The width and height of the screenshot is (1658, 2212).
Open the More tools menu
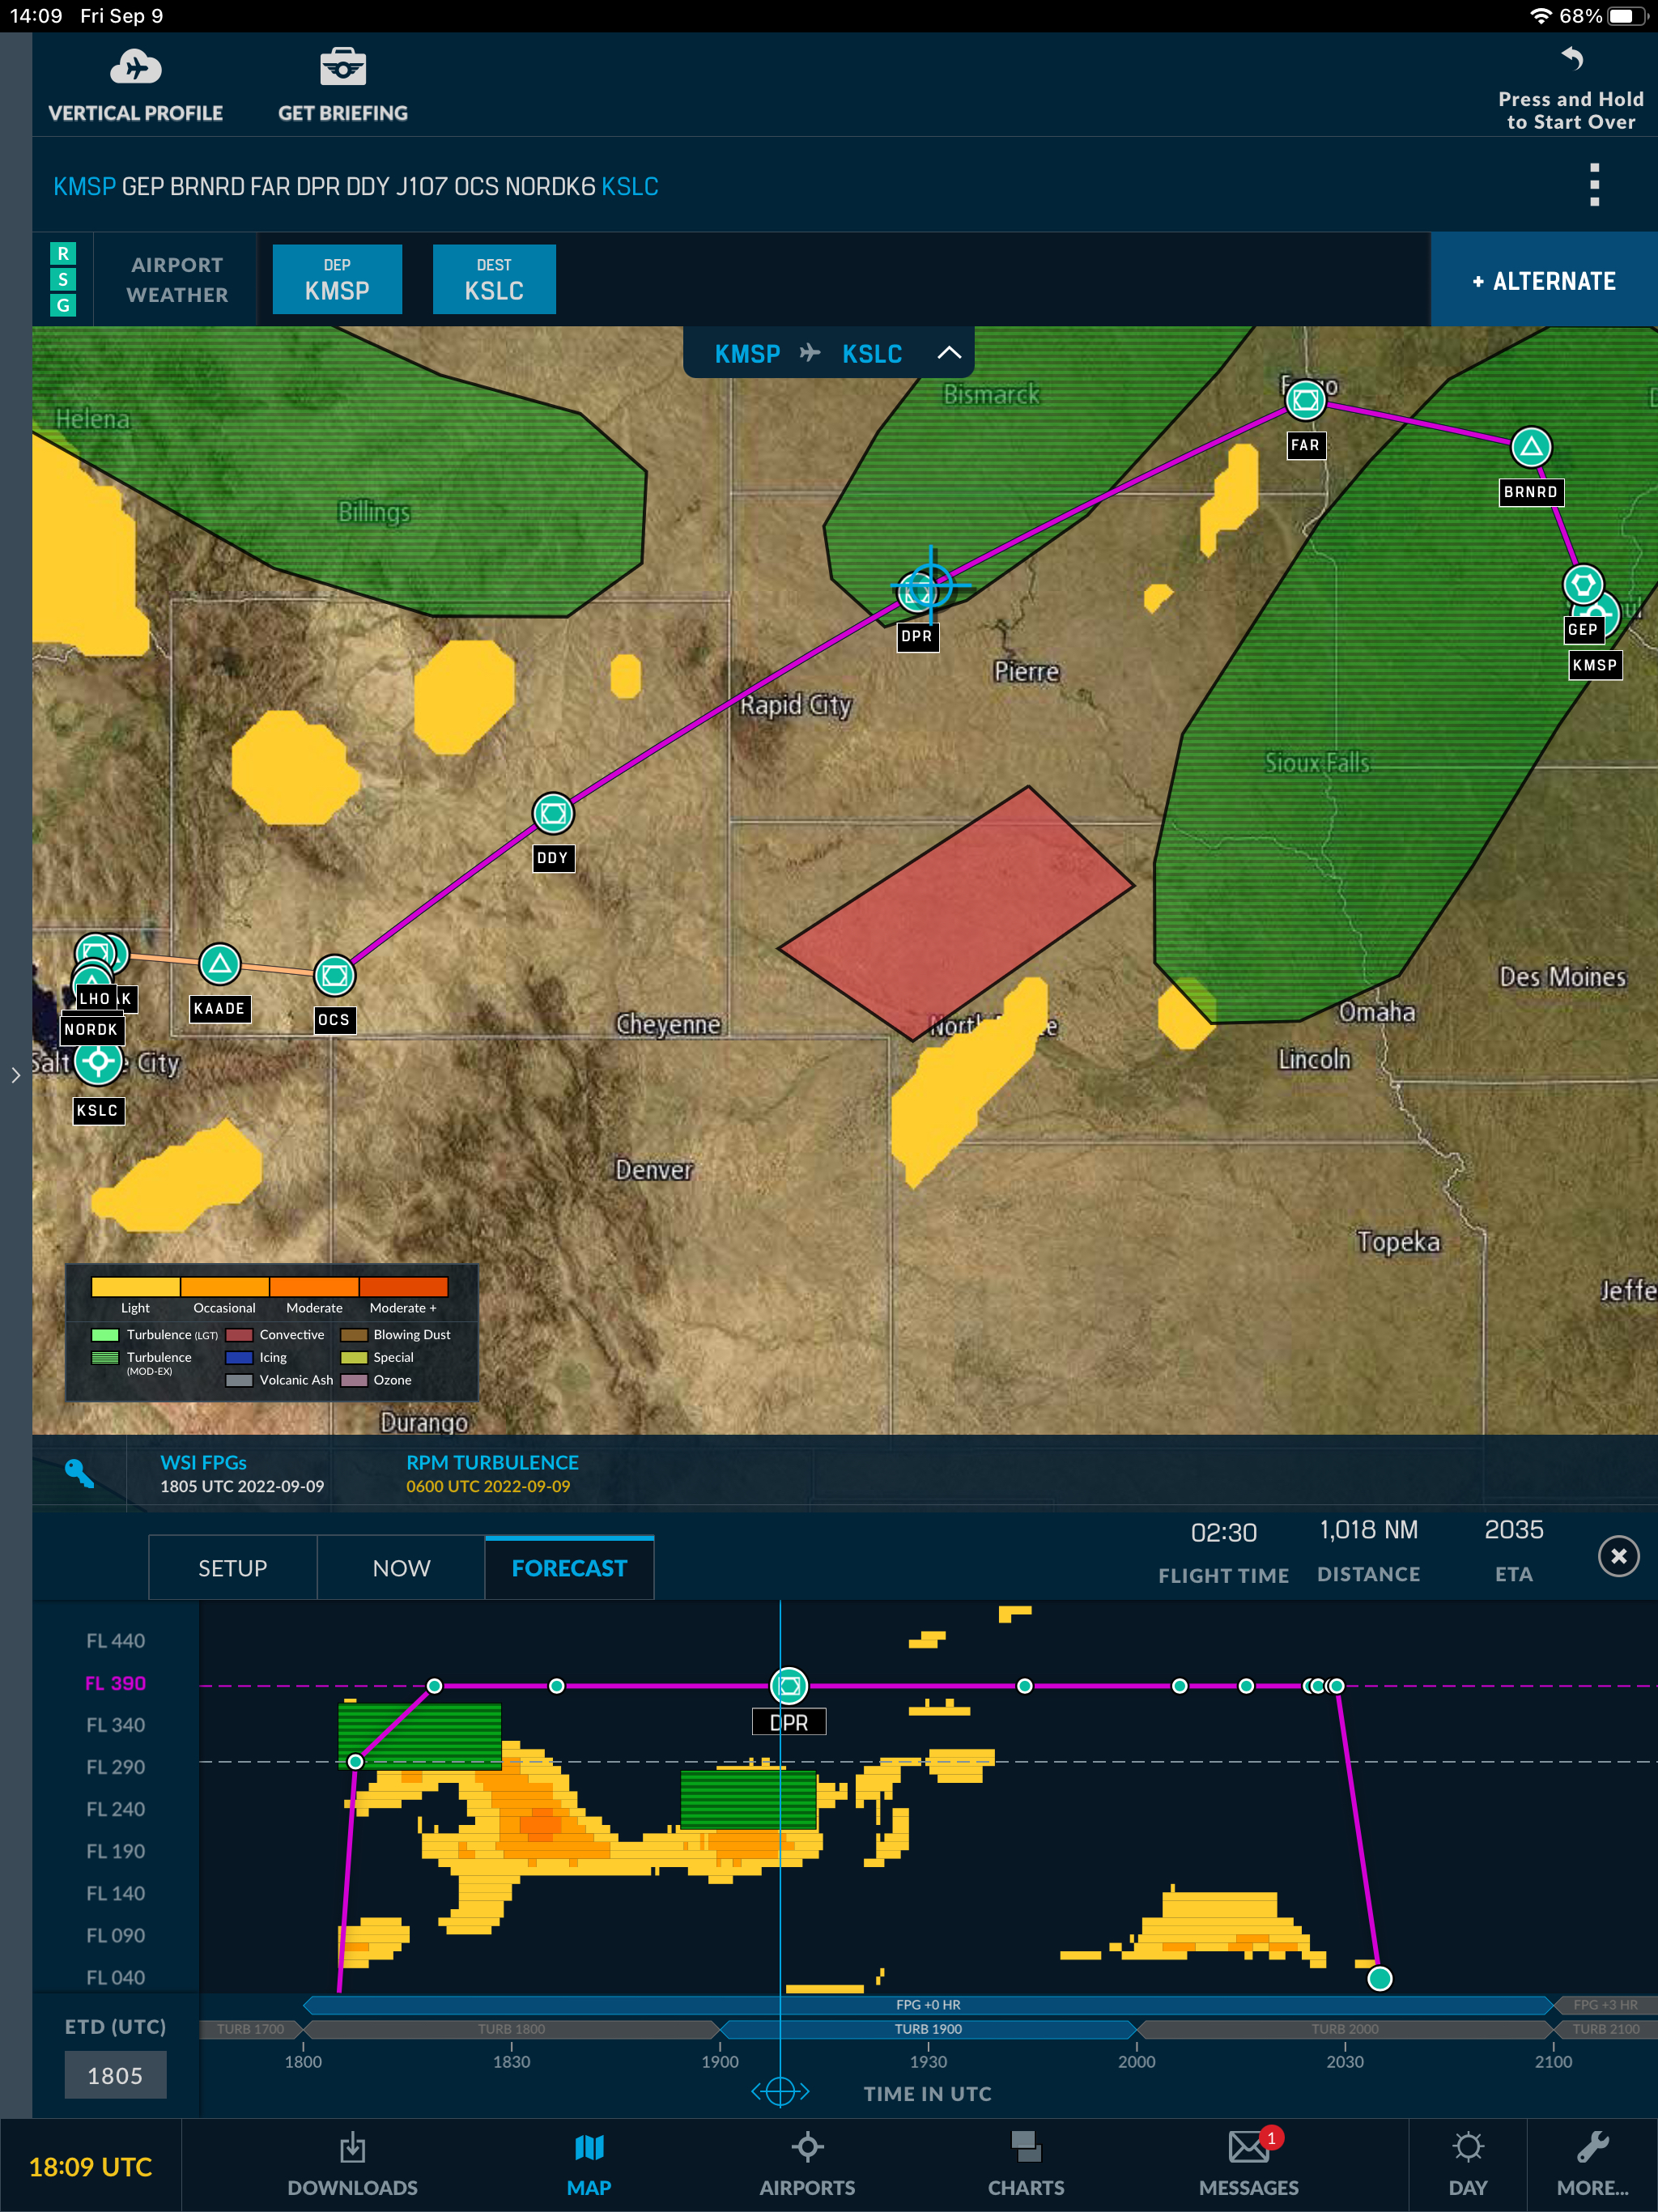[1592, 2164]
